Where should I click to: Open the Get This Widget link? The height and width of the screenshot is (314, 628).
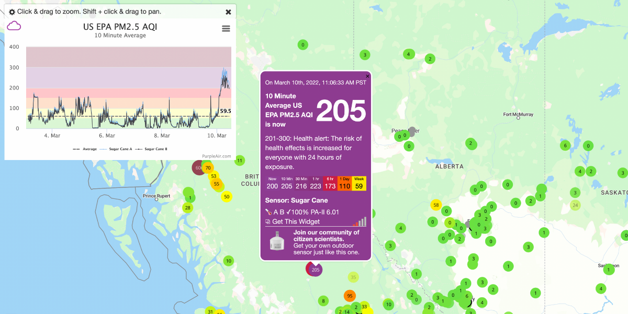tap(296, 221)
